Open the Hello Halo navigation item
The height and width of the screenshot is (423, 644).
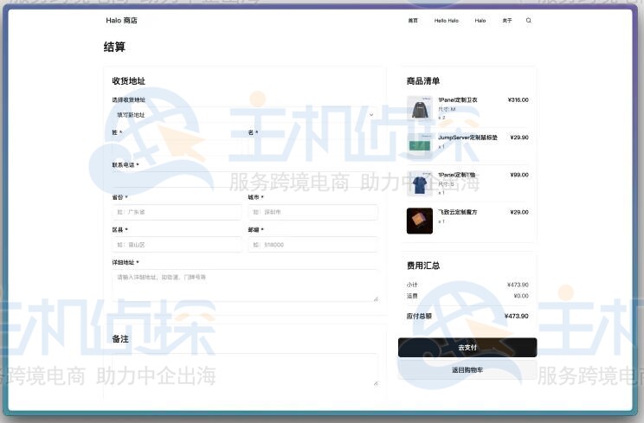[446, 20]
